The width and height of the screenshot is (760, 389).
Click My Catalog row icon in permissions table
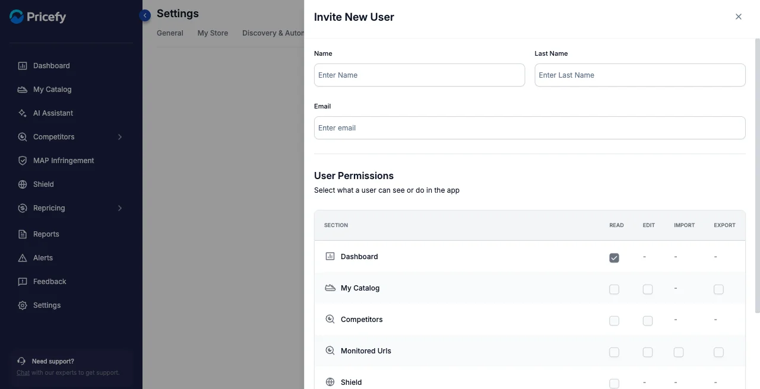click(330, 288)
